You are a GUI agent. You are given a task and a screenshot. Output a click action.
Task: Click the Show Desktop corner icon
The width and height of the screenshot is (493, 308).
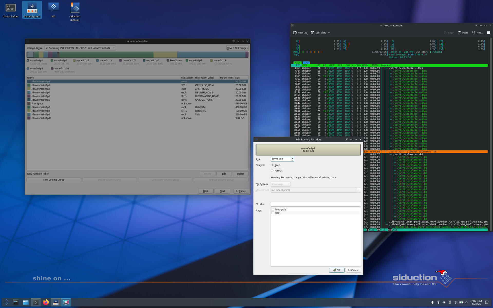click(x=487, y=302)
